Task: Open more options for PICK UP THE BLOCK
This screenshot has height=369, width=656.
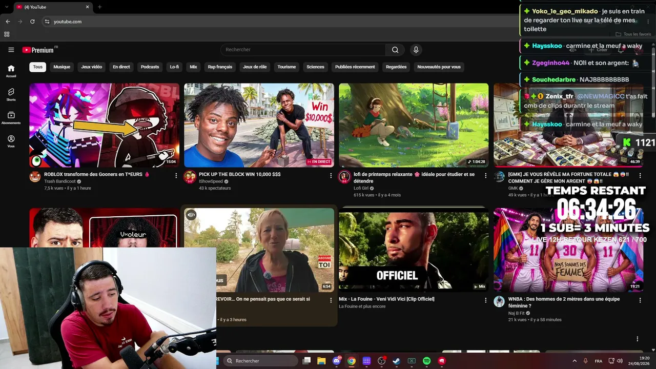Action: 331,175
